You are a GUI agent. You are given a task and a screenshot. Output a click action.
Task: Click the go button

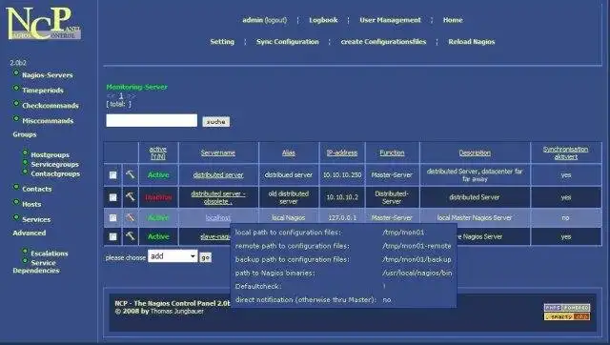tap(206, 257)
